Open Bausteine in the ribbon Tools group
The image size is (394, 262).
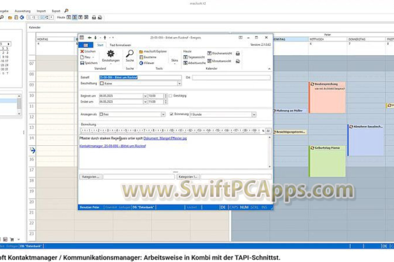(148, 57)
